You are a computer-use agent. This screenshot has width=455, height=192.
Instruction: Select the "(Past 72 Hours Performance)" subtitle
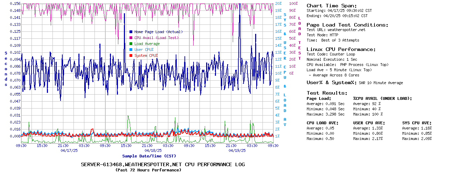click(x=148, y=170)
